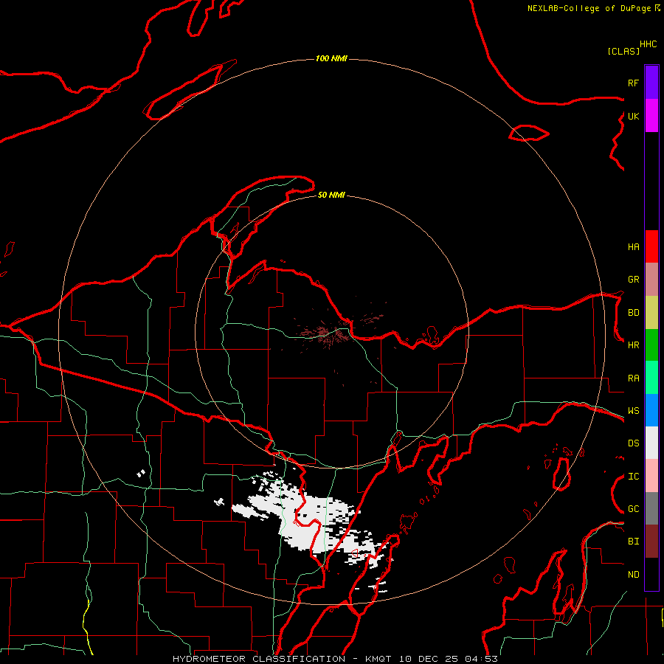This screenshot has width=664, height=664.
Task: Click the HA legend label
Action: tap(633, 247)
